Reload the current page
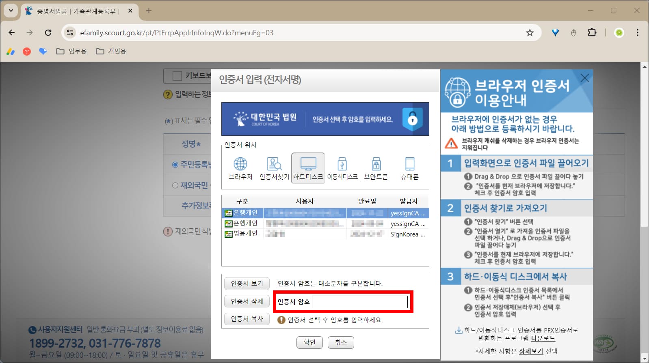649x363 pixels. [x=48, y=32]
